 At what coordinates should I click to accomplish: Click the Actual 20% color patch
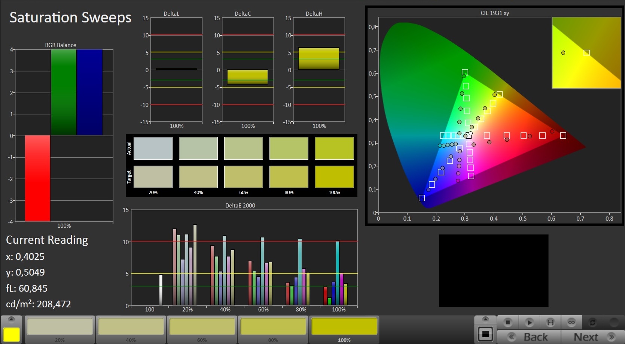point(153,148)
